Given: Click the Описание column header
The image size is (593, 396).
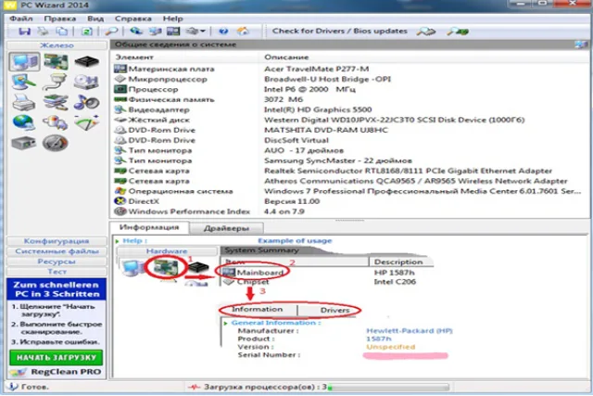Looking at the screenshot, I should 286,57.
